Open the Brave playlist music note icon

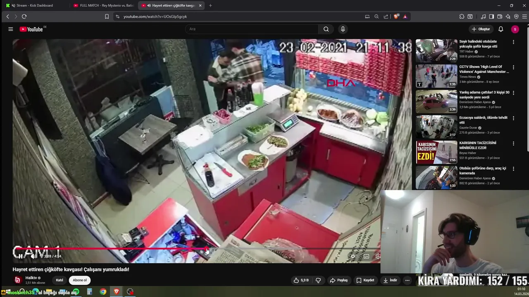click(483, 16)
